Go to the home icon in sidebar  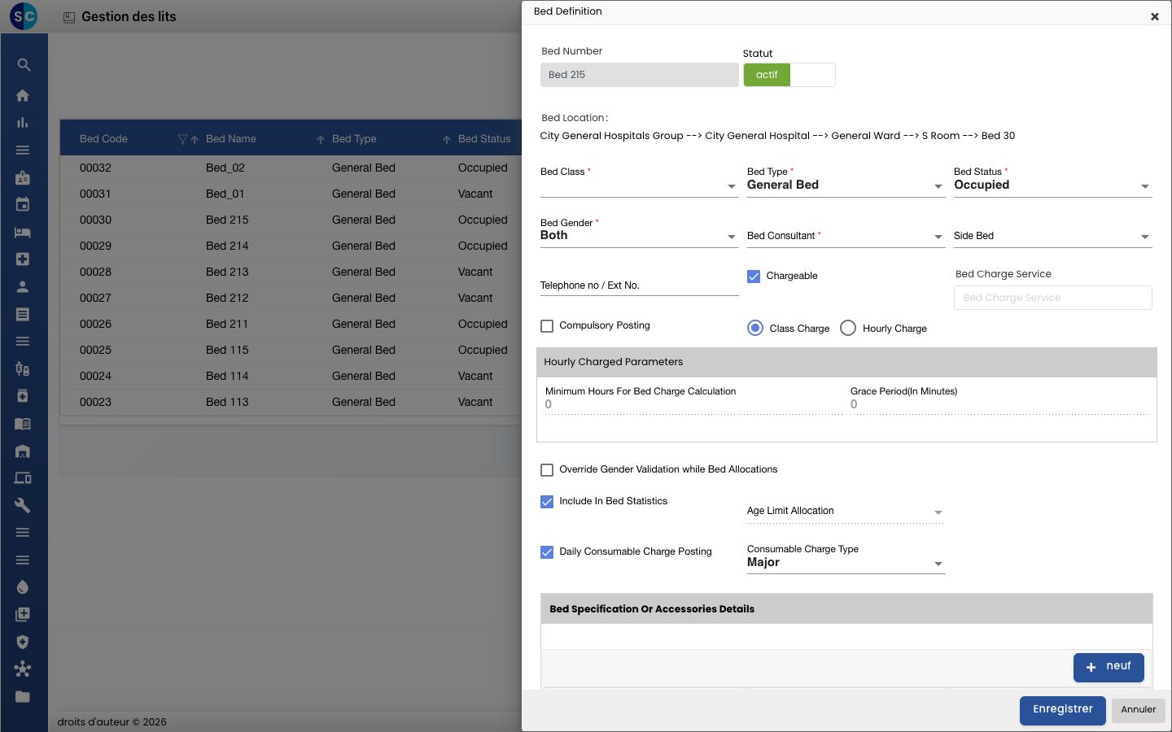23,95
